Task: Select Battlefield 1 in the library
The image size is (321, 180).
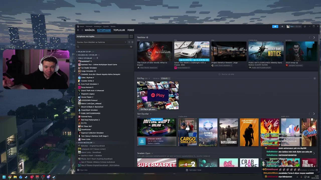Action: 87,61
